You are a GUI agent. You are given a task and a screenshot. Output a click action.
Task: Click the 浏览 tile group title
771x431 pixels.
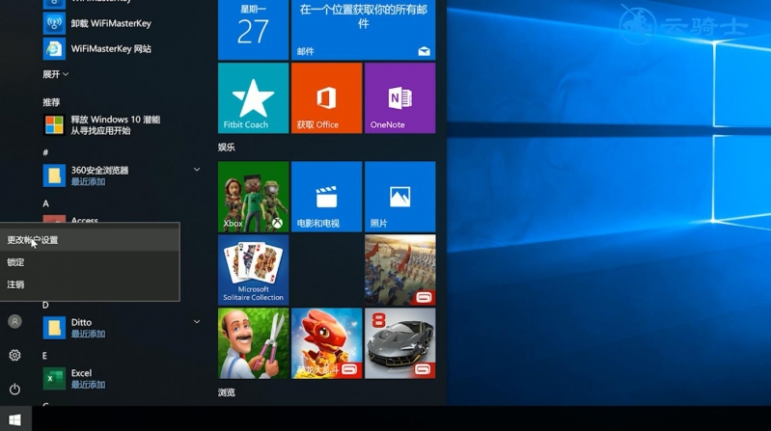click(x=227, y=392)
